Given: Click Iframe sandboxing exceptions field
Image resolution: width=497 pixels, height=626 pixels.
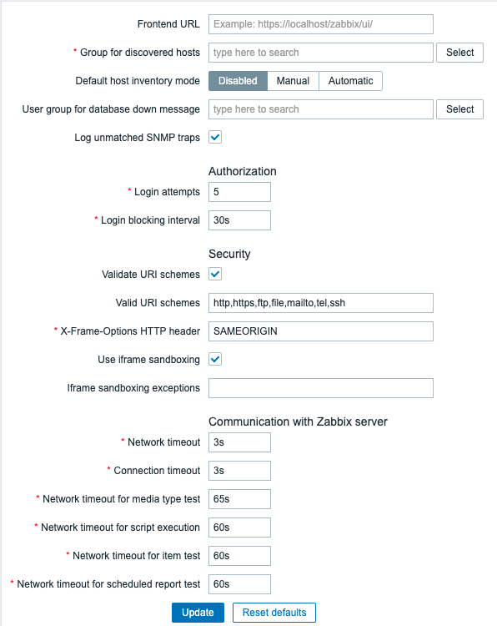Looking at the screenshot, I should (321, 388).
